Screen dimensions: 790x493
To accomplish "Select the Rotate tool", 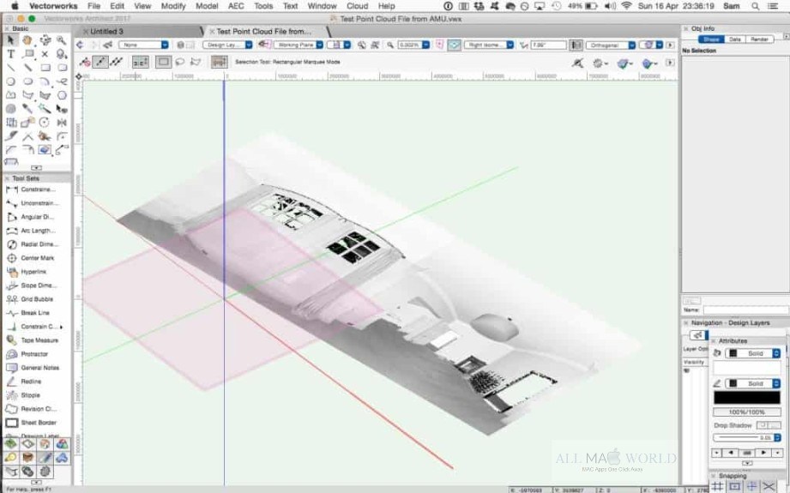I will point(45,122).
